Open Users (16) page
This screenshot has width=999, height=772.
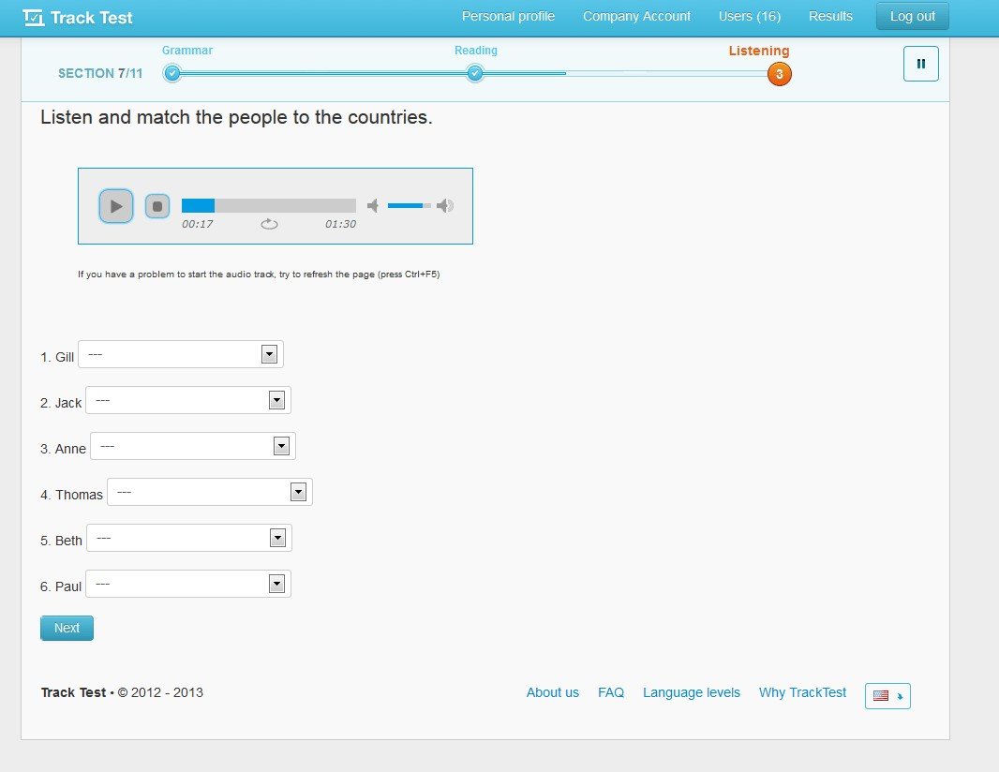750,17
